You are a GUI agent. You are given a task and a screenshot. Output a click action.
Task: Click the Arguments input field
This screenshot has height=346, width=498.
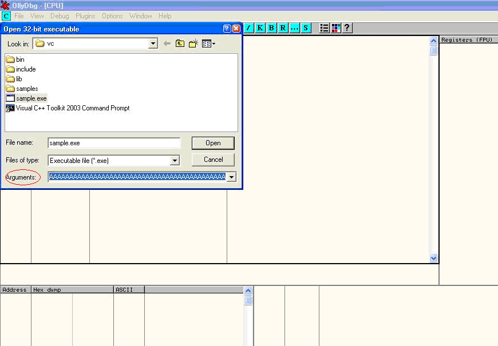(x=137, y=177)
